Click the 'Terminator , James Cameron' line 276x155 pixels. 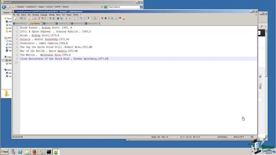[44, 43]
